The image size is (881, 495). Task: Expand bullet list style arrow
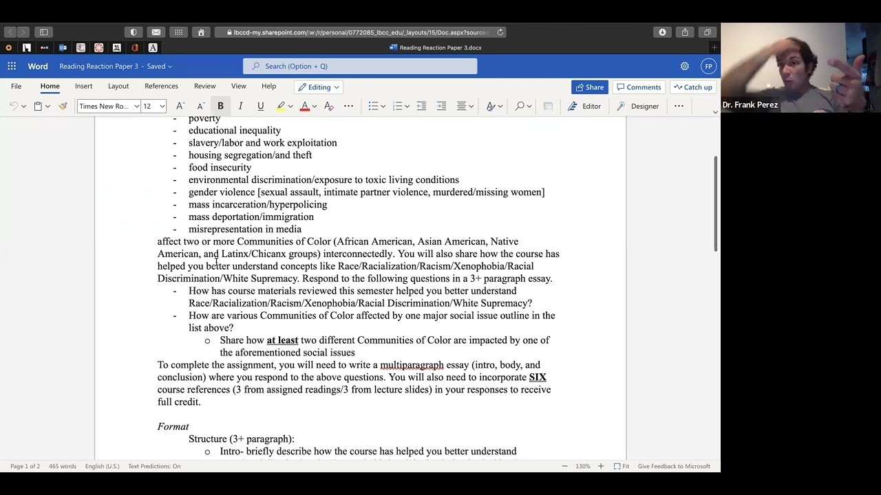(383, 106)
